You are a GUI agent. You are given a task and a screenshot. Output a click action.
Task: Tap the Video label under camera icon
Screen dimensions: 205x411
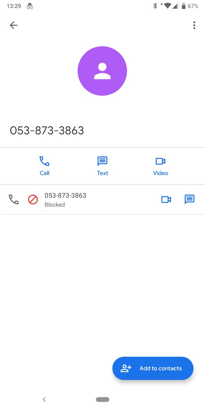[x=160, y=173]
